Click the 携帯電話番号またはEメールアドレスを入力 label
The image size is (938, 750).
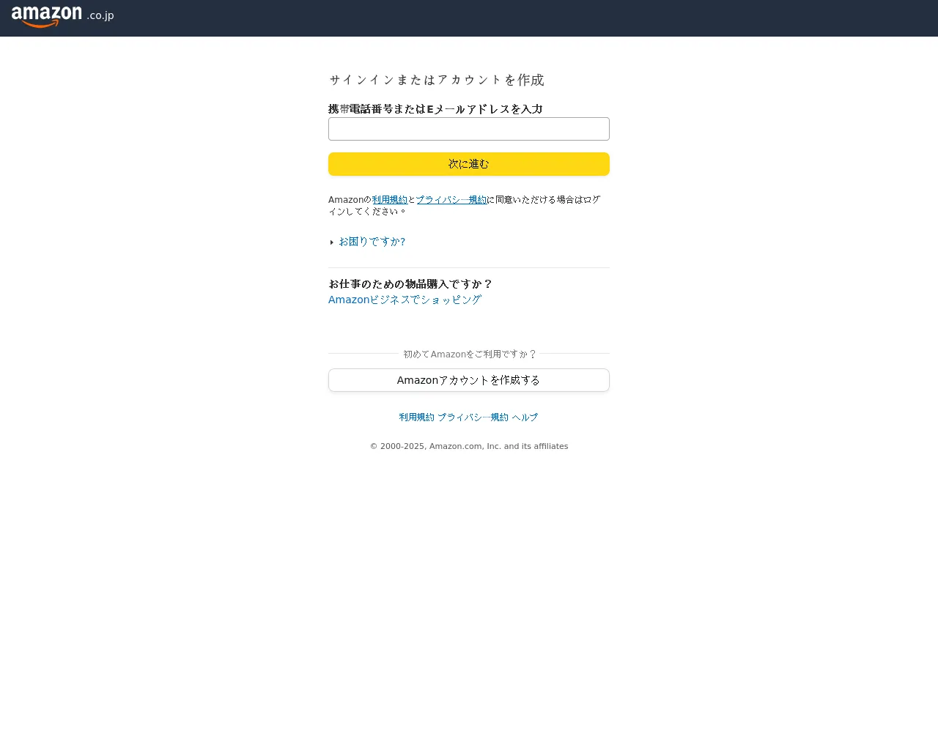435,109
